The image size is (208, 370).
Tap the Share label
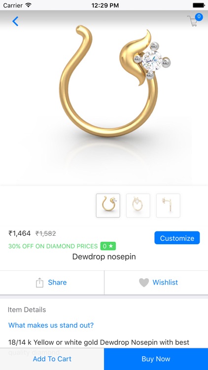(57, 282)
